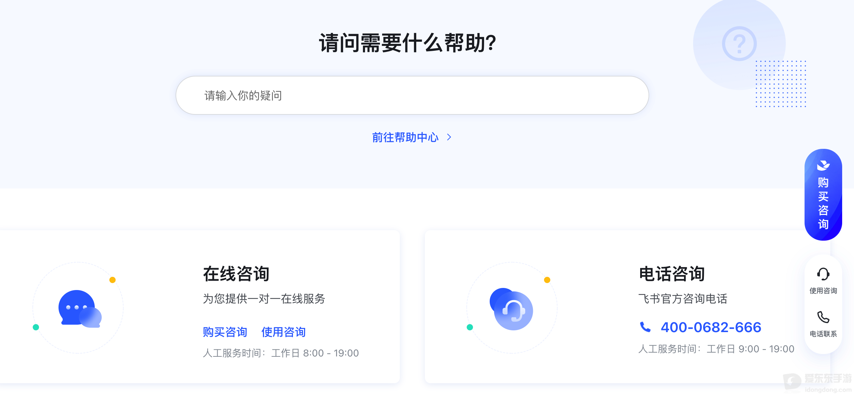Image resolution: width=854 pixels, height=402 pixels.
Task: Click the text 为您提供一对一在线服务
Action: pyautogui.click(x=264, y=299)
